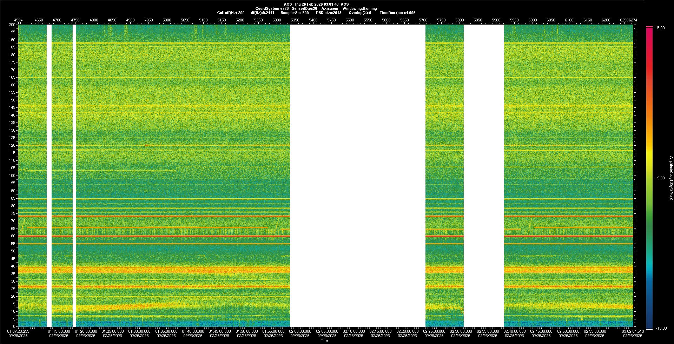
Task: Select the 01:30:00.000 time axis label
Action: point(139,331)
